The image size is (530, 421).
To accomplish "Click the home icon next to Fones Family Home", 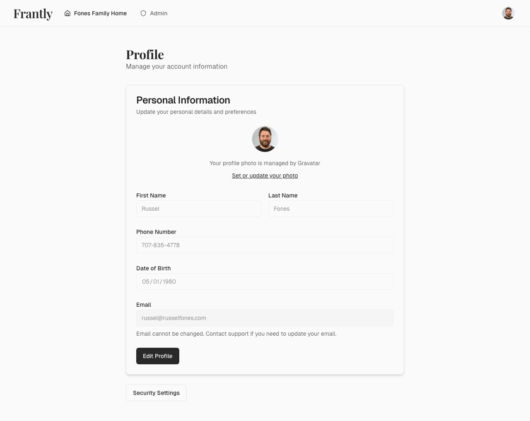I will [67, 13].
